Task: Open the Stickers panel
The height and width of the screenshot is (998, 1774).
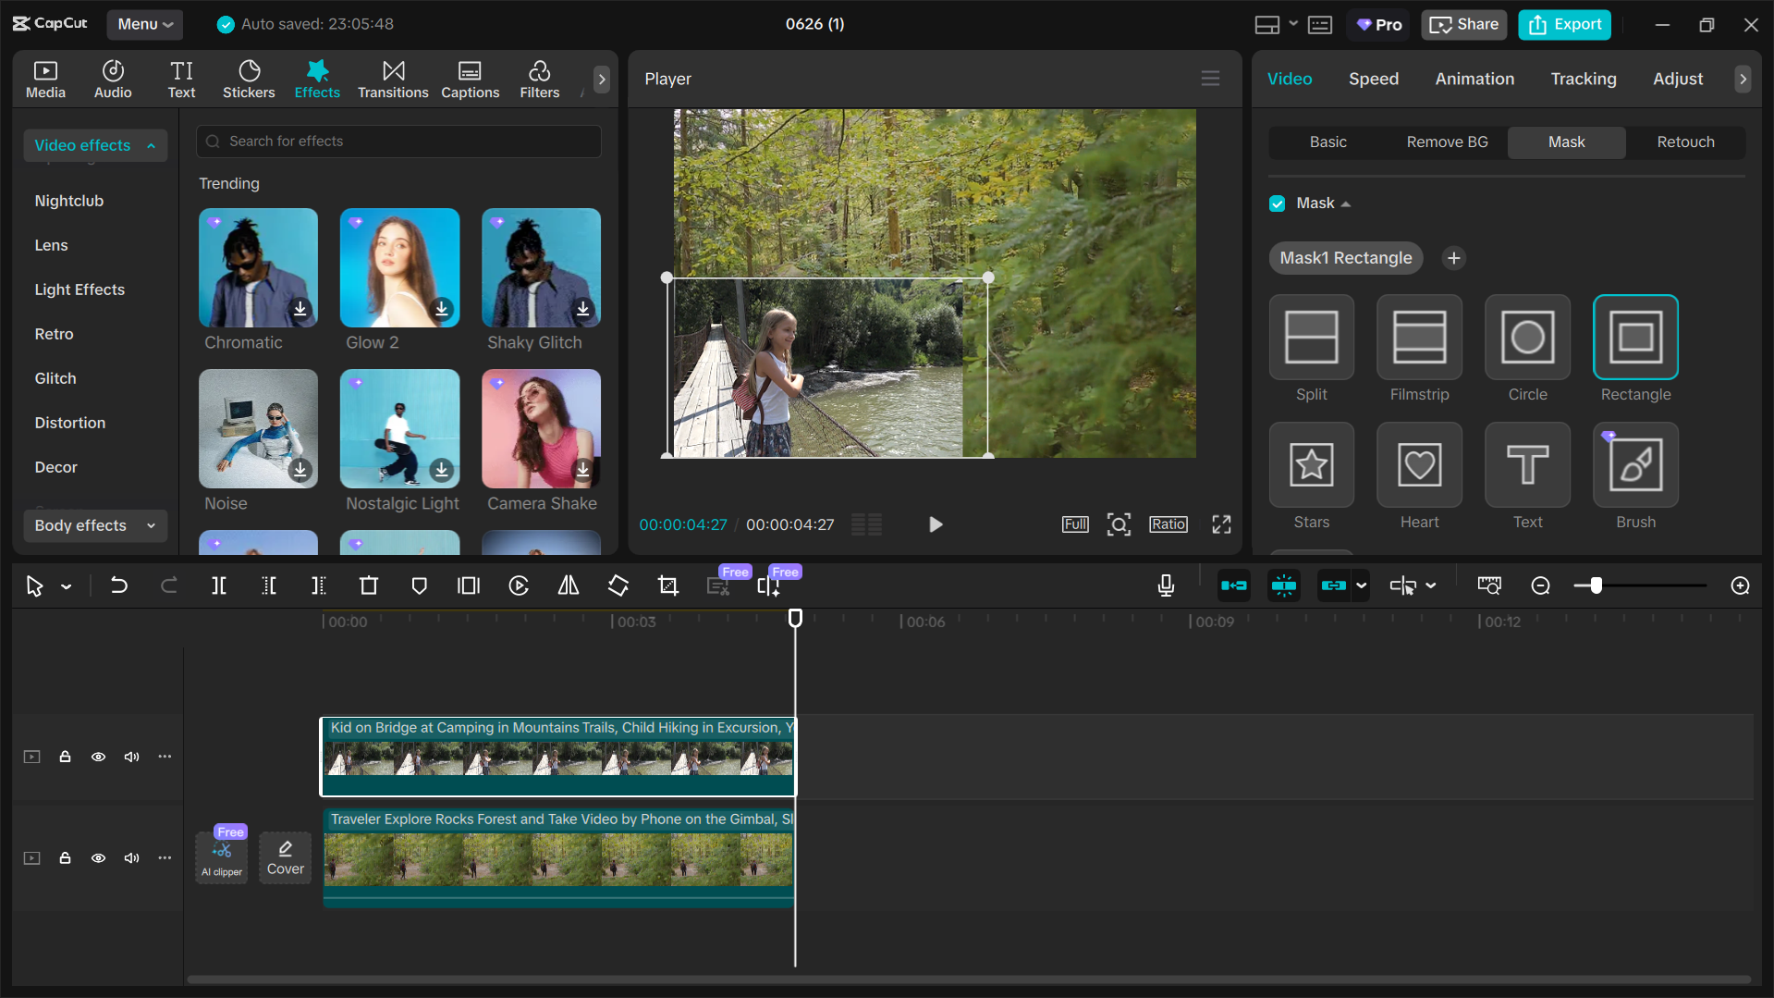Action: (248, 79)
